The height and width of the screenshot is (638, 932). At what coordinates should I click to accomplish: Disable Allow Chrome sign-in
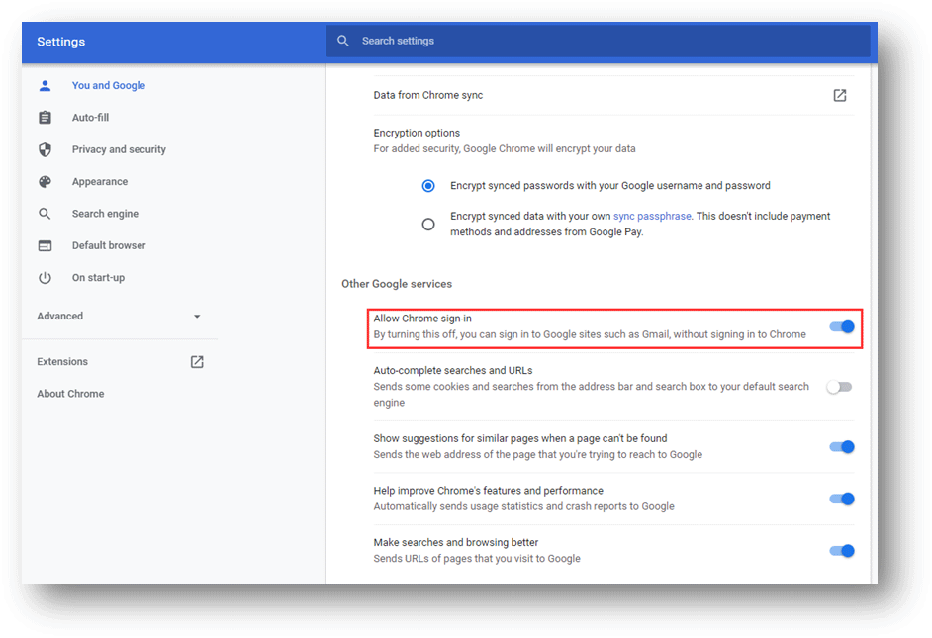842,326
